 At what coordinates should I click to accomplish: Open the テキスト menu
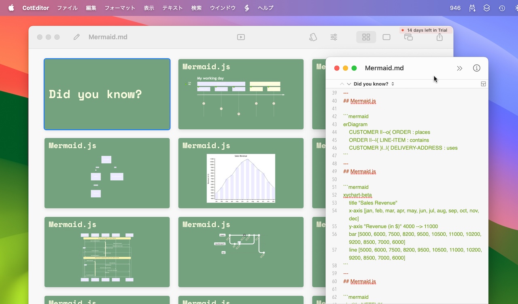(172, 8)
